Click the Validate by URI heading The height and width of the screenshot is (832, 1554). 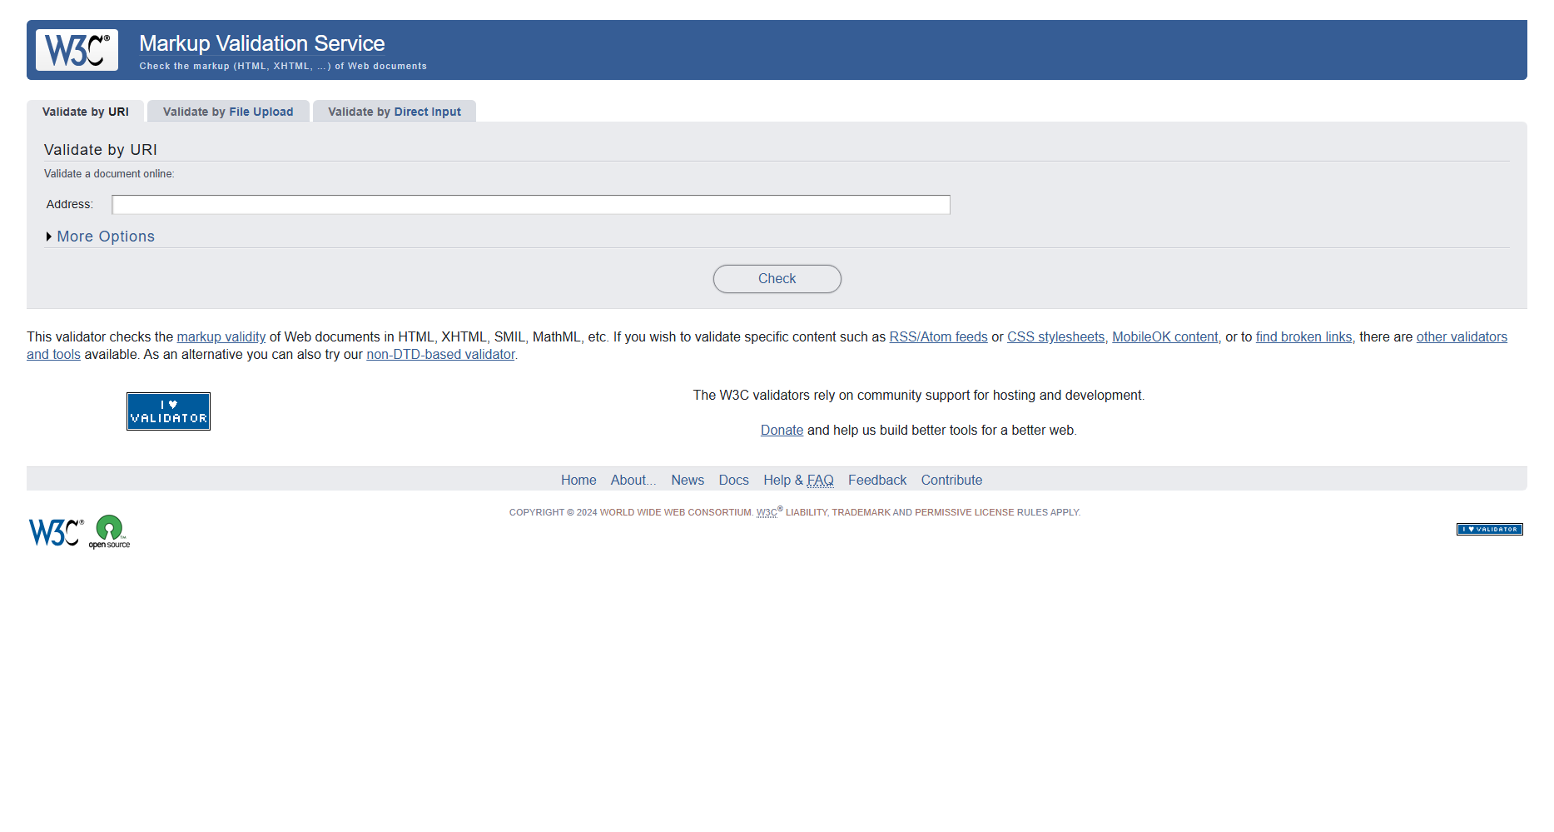click(101, 150)
